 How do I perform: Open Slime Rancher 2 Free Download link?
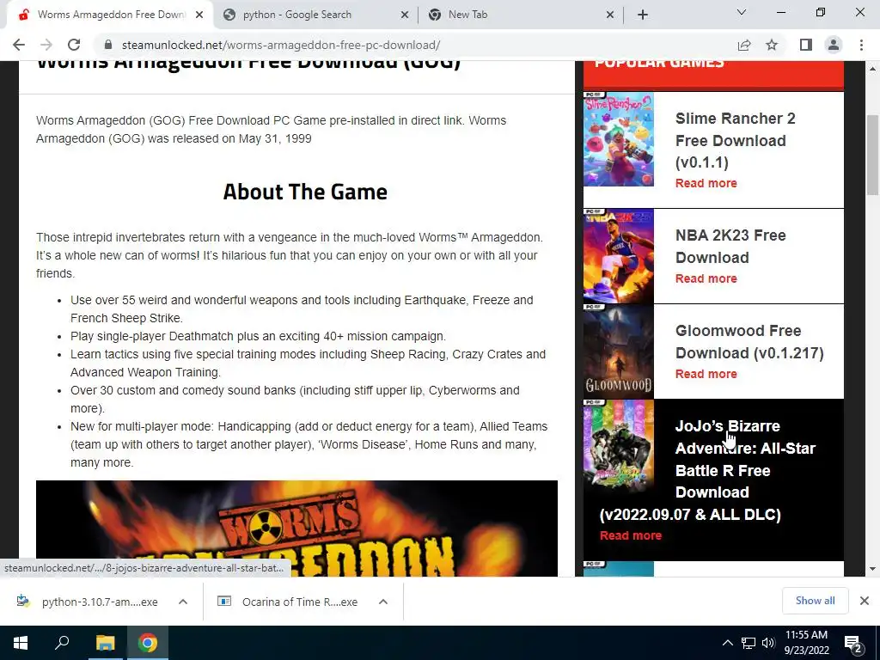click(x=736, y=140)
